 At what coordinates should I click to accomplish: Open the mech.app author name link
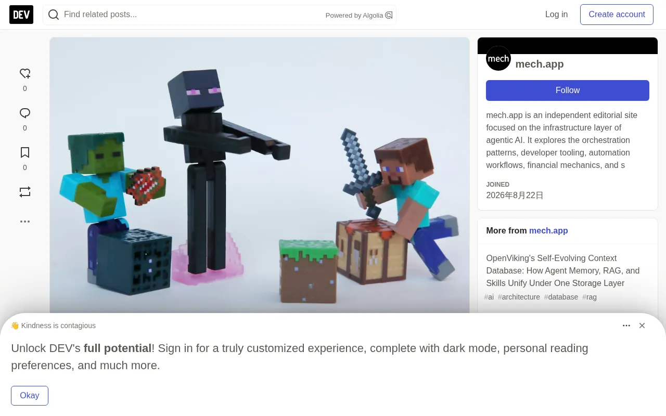[540, 64]
